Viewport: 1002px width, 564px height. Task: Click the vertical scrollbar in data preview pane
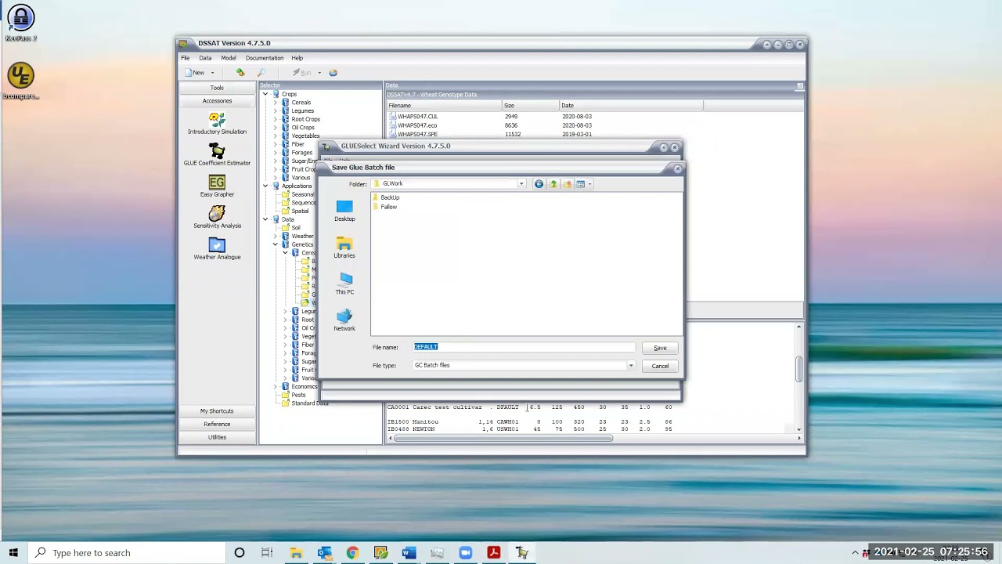pyautogui.click(x=799, y=370)
